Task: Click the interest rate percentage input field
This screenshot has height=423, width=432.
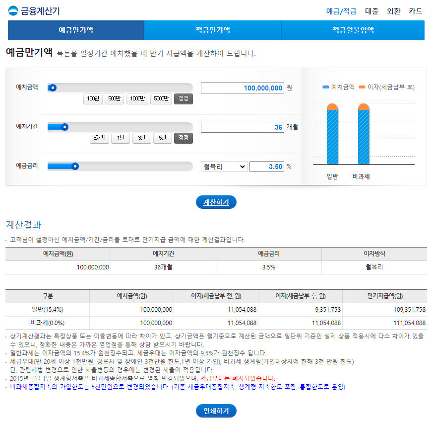Action: tap(266, 166)
